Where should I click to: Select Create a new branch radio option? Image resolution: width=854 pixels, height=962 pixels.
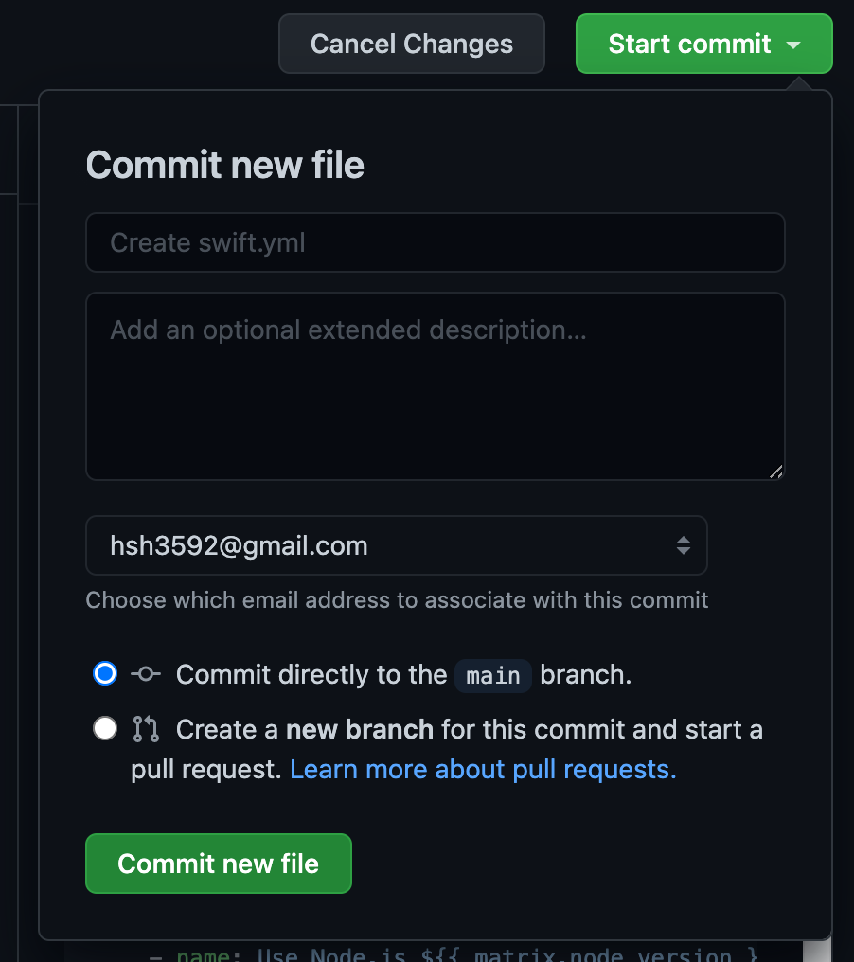tap(105, 728)
